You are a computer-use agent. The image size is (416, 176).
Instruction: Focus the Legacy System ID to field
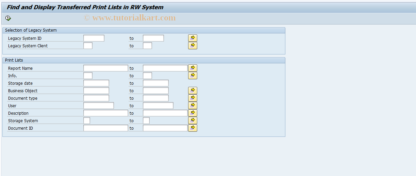coord(153,38)
